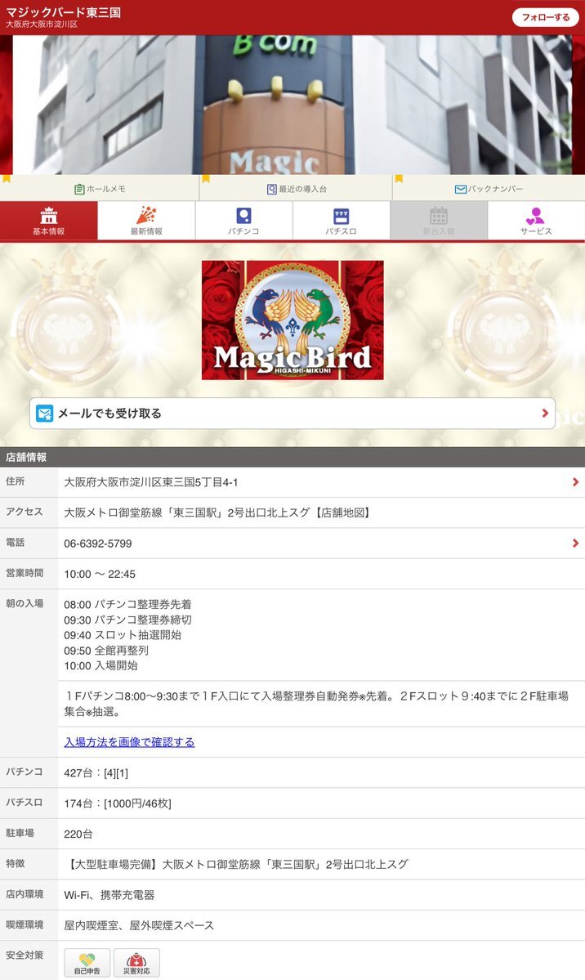The width and height of the screenshot is (585, 980).
Task: Click location subtitle 大阪府大阪市淀川区
Action: tap(42, 25)
